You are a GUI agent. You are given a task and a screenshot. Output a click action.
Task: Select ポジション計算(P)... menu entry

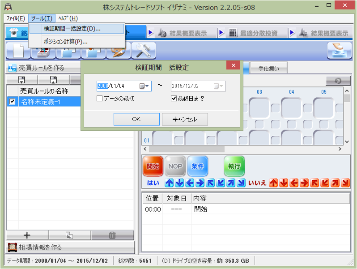[77, 42]
